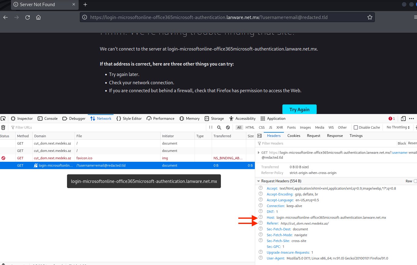Go to the browser home page
Screen dimensions: 417x265
point(38,17)
